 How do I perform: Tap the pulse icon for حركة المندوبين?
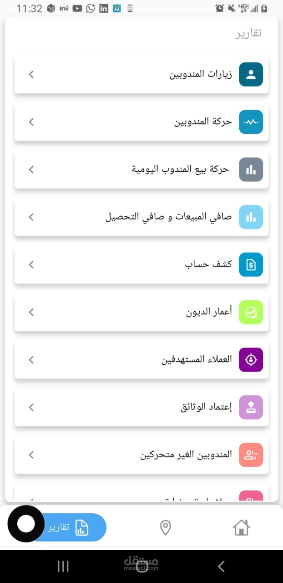click(x=251, y=122)
